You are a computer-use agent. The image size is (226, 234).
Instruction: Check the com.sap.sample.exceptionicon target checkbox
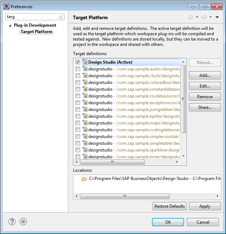pyautogui.click(x=78, y=103)
